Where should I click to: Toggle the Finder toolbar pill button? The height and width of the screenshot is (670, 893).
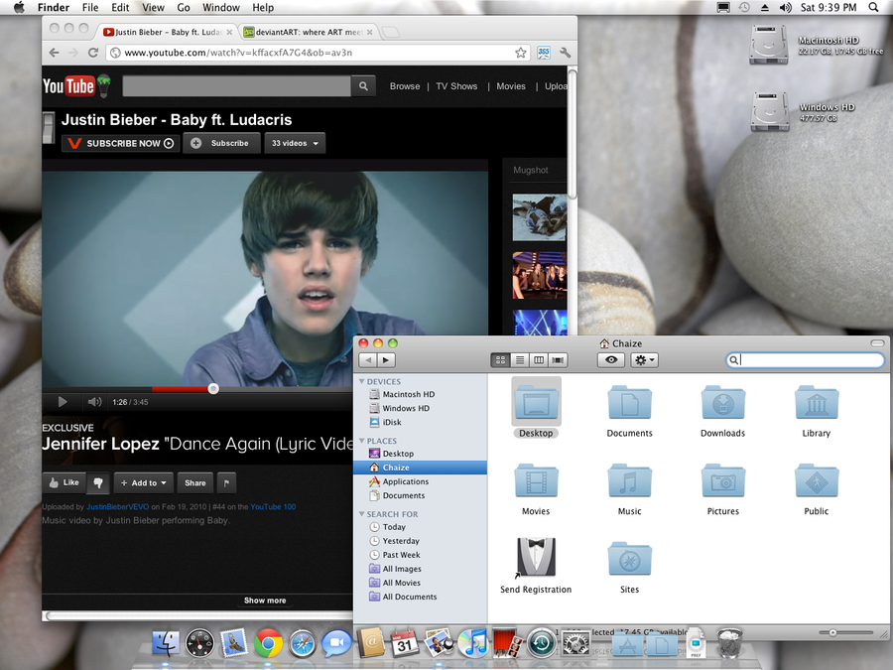coord(877,343)
